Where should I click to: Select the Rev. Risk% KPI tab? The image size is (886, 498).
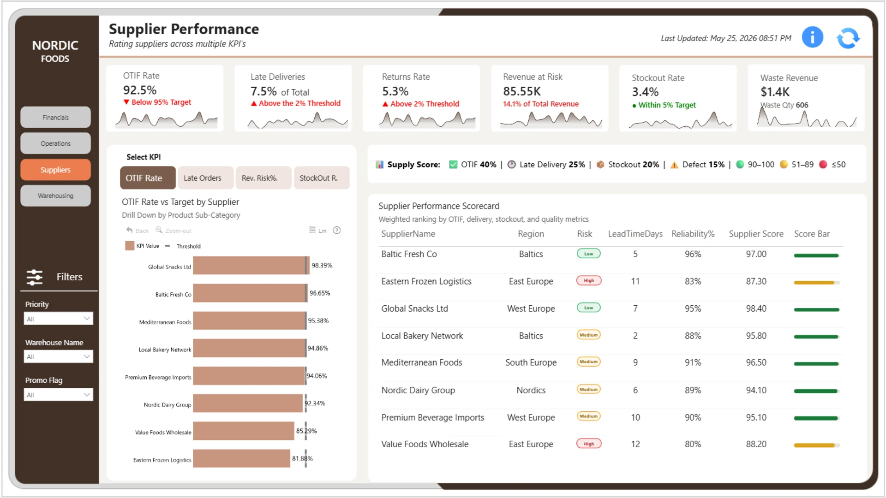[x=263, y=178]
